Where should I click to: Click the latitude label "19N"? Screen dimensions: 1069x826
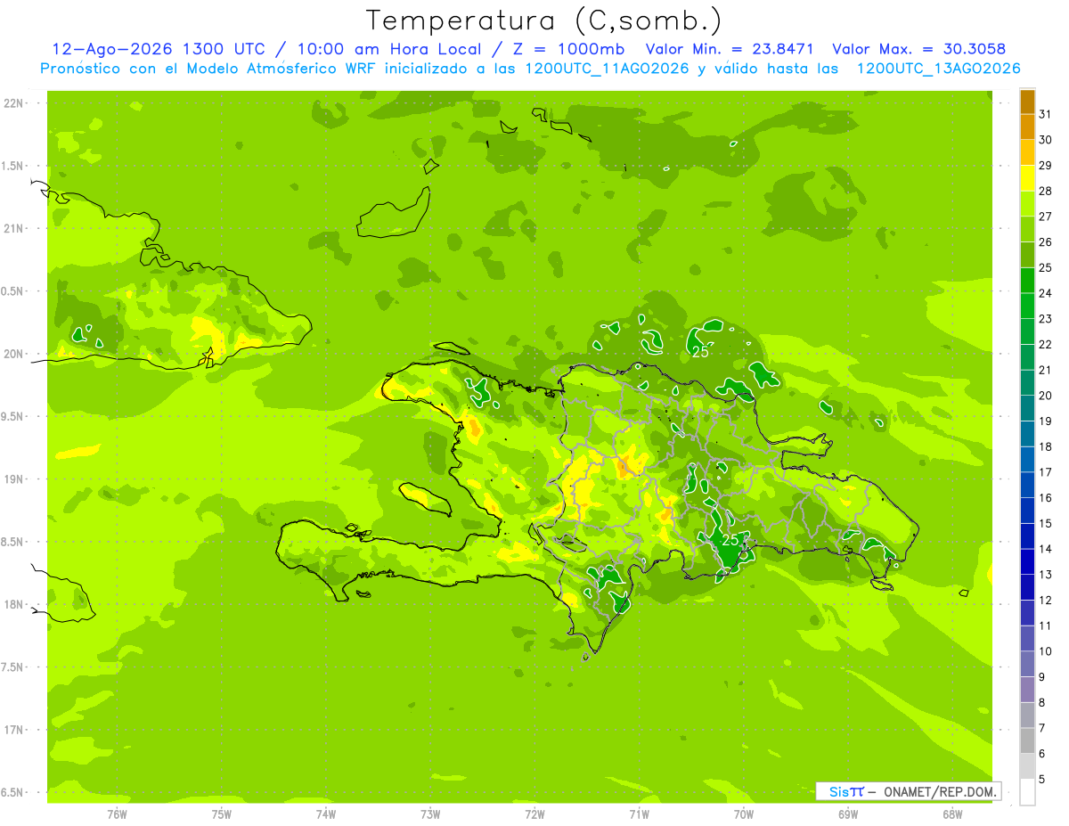tap(12, 479)
